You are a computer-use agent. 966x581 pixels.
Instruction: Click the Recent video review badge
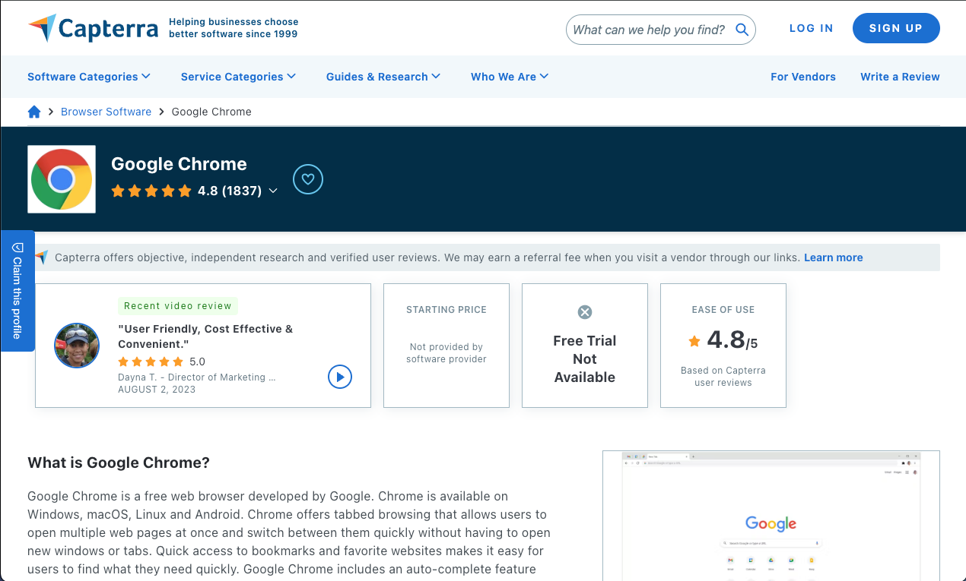(178, 306)
